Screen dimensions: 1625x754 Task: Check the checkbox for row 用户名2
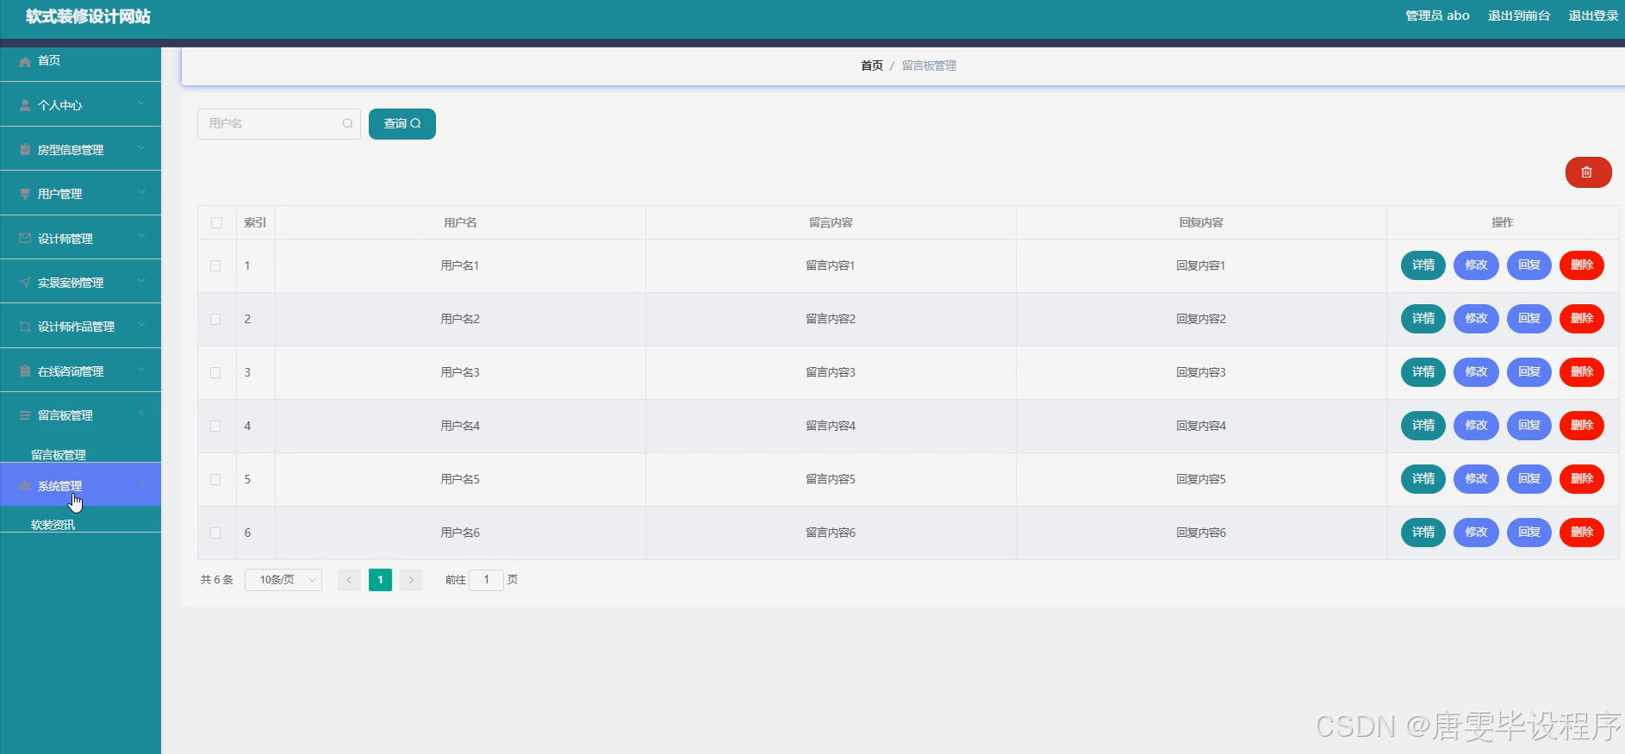215,319
